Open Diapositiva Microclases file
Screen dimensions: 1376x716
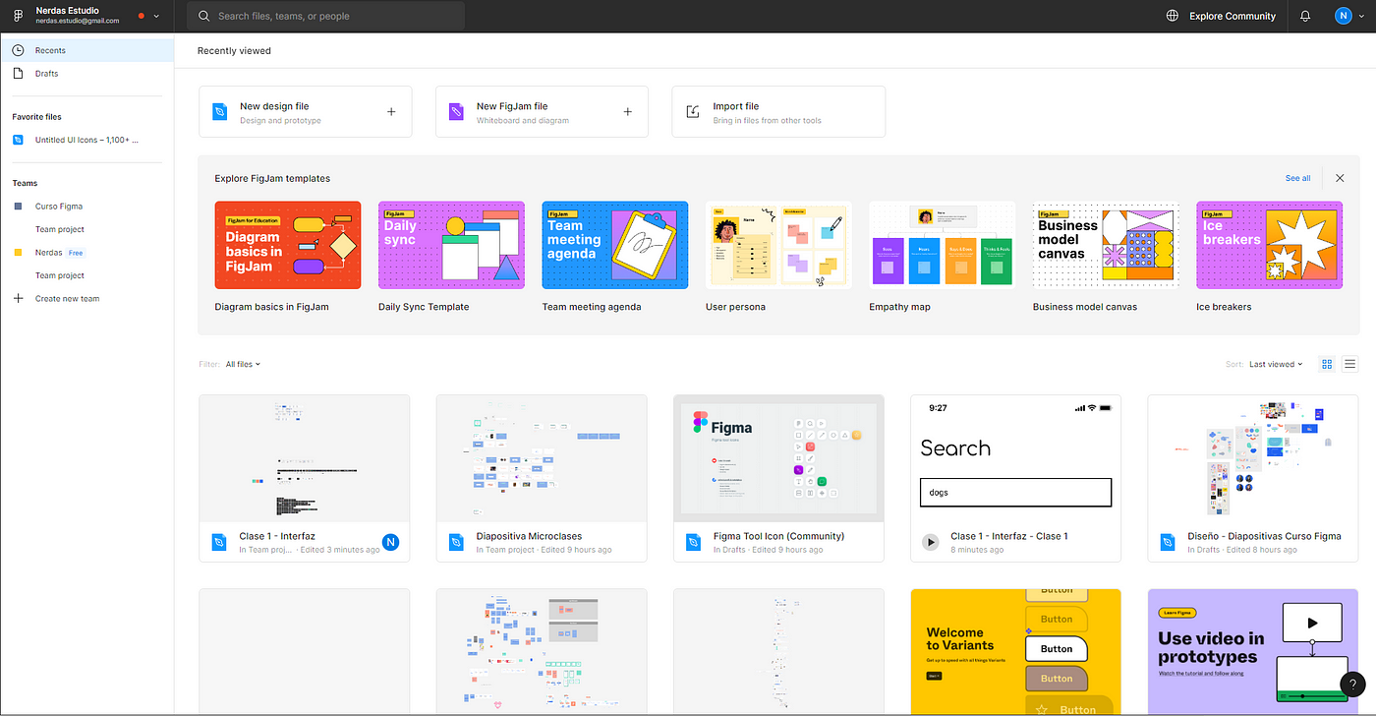point(542,478)
